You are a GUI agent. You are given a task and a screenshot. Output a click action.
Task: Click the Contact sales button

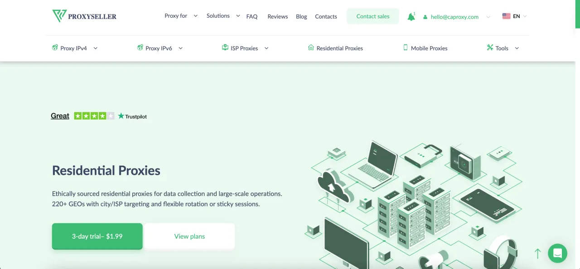[x=373, y=16]
